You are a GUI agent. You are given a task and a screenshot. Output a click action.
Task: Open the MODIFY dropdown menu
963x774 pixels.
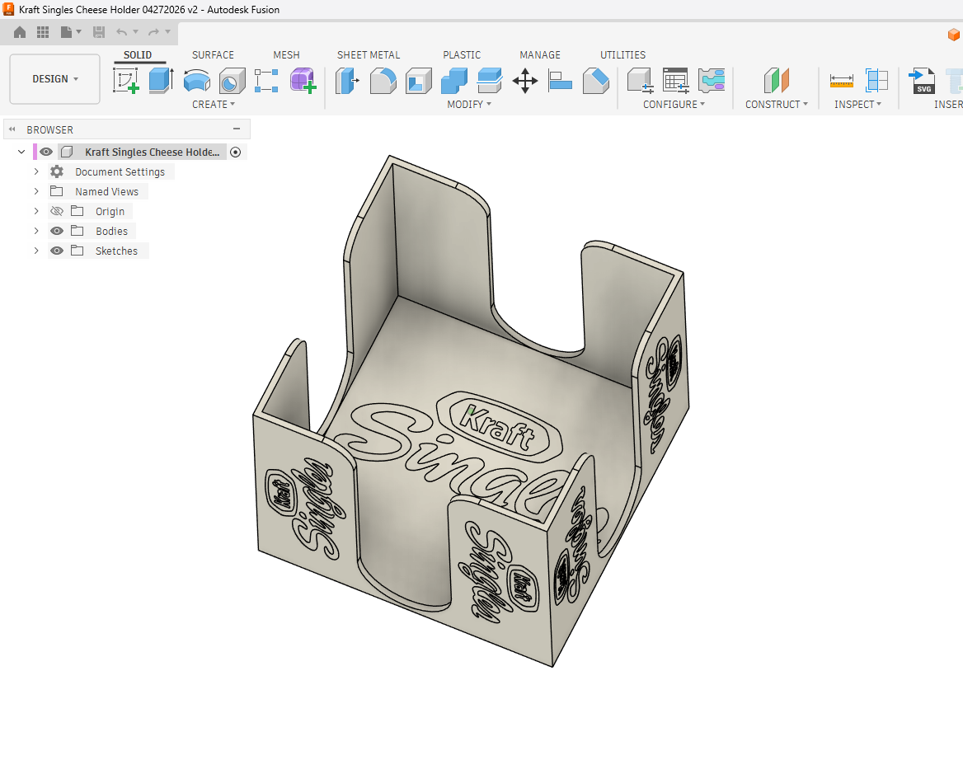[469, 105]
